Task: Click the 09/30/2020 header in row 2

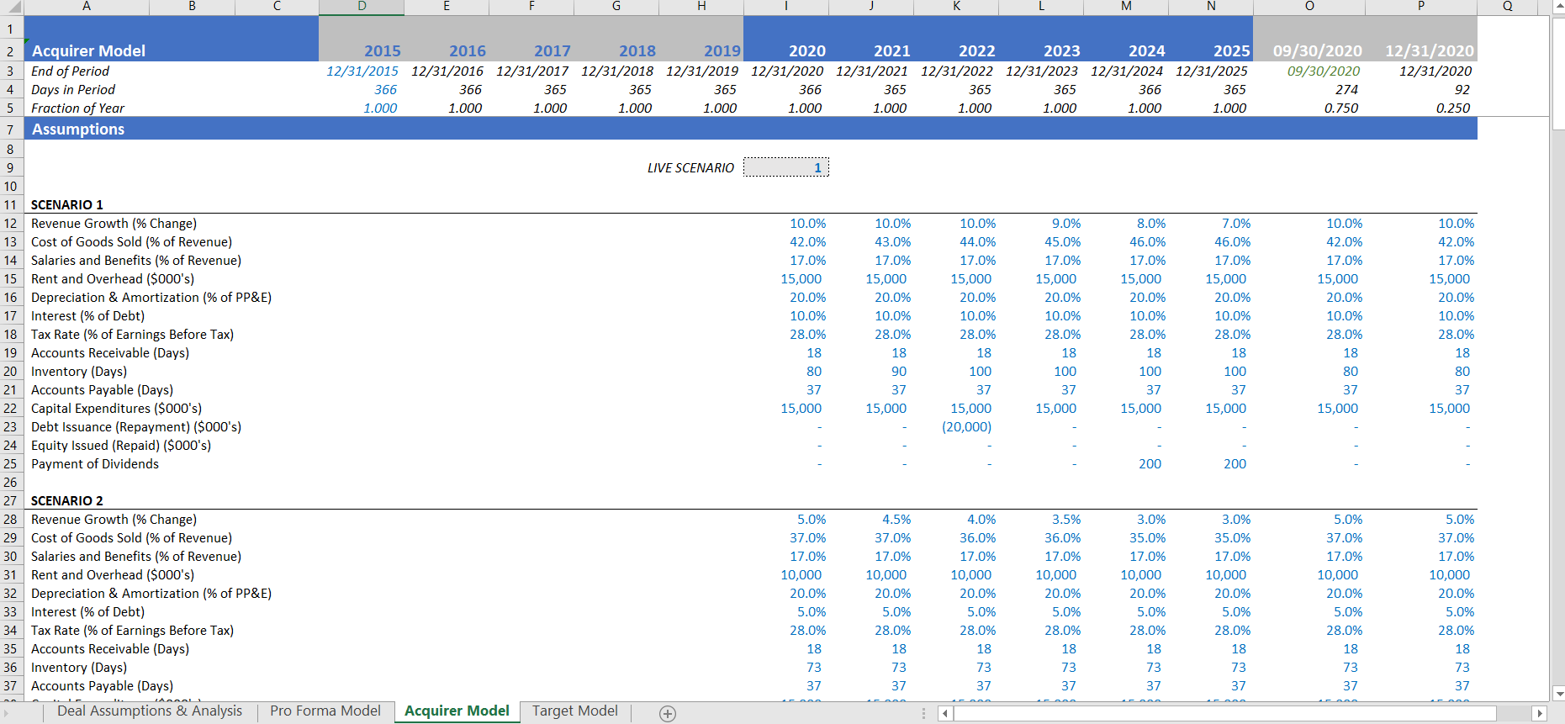Action: click(1318, 51)
